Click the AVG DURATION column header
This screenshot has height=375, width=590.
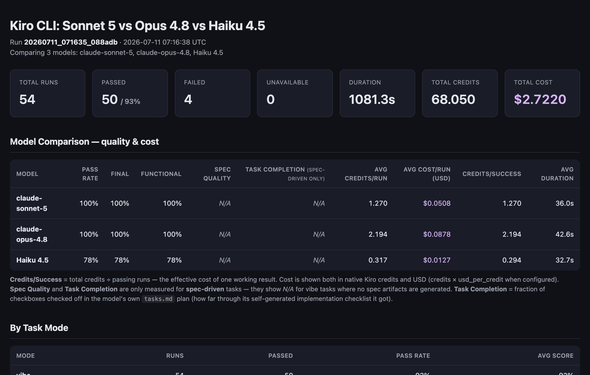557,174
